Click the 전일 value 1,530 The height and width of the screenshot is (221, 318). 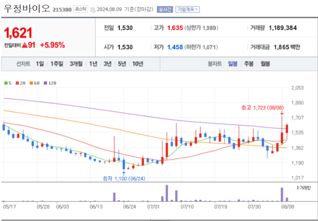click(125, 27)
